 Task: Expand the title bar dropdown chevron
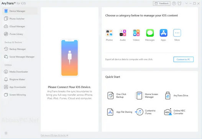tap(186, 3)
